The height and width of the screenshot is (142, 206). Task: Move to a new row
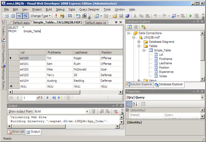point(60,98)
